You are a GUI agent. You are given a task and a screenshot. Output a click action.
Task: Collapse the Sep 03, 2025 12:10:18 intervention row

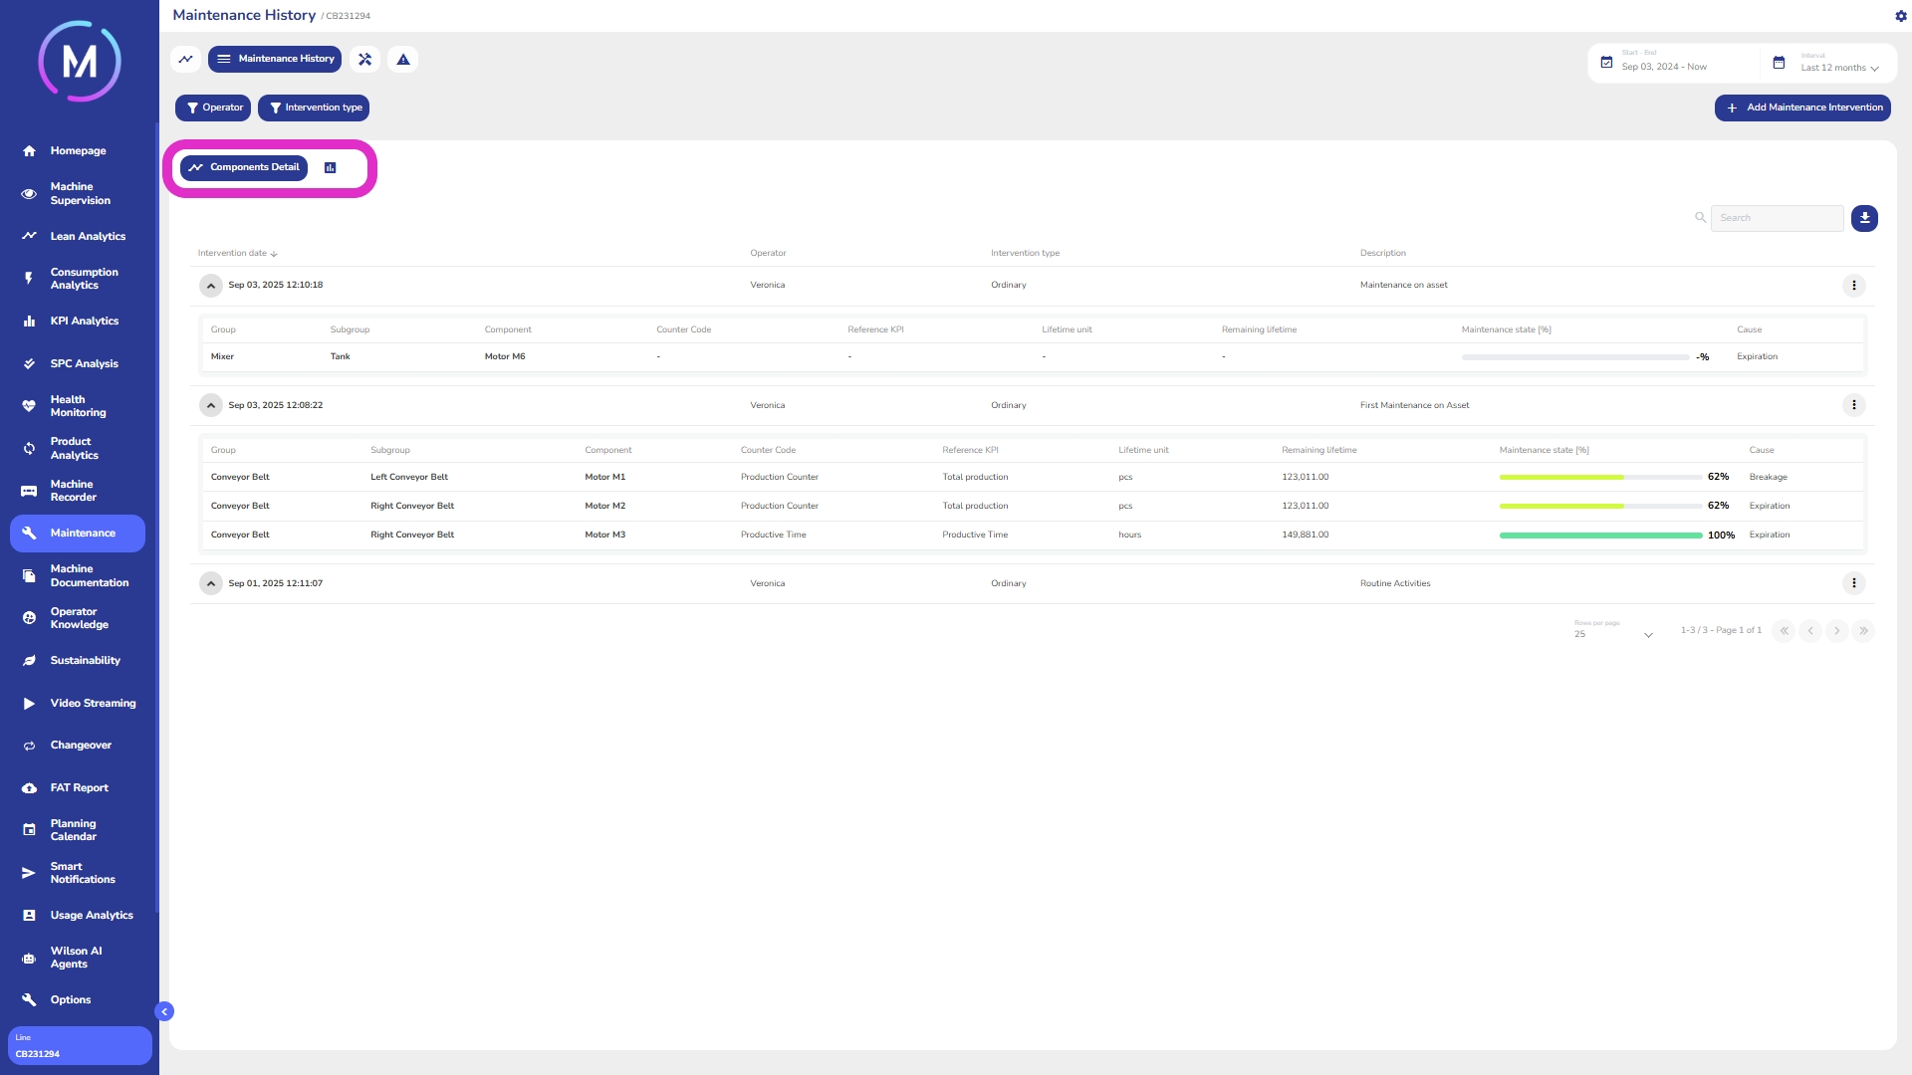(x=211, y=286)
